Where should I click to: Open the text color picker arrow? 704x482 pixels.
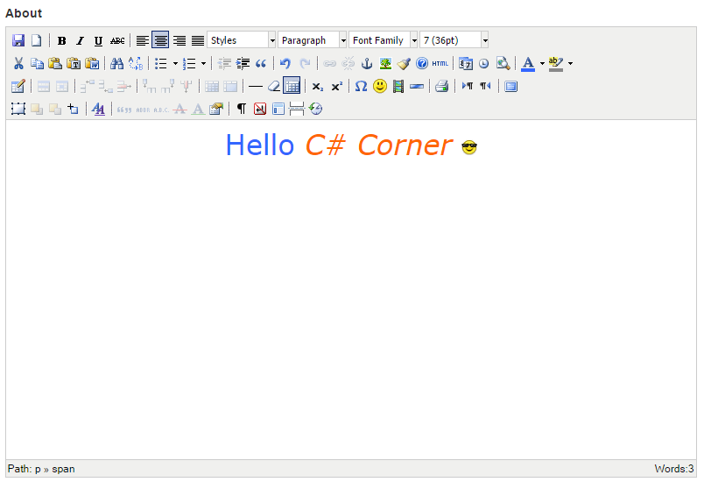coord(542,63)
